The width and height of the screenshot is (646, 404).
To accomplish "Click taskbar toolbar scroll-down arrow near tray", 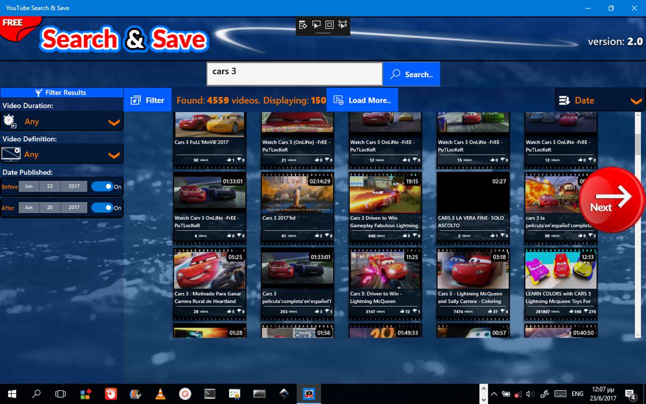I will [x=483, y=399].
